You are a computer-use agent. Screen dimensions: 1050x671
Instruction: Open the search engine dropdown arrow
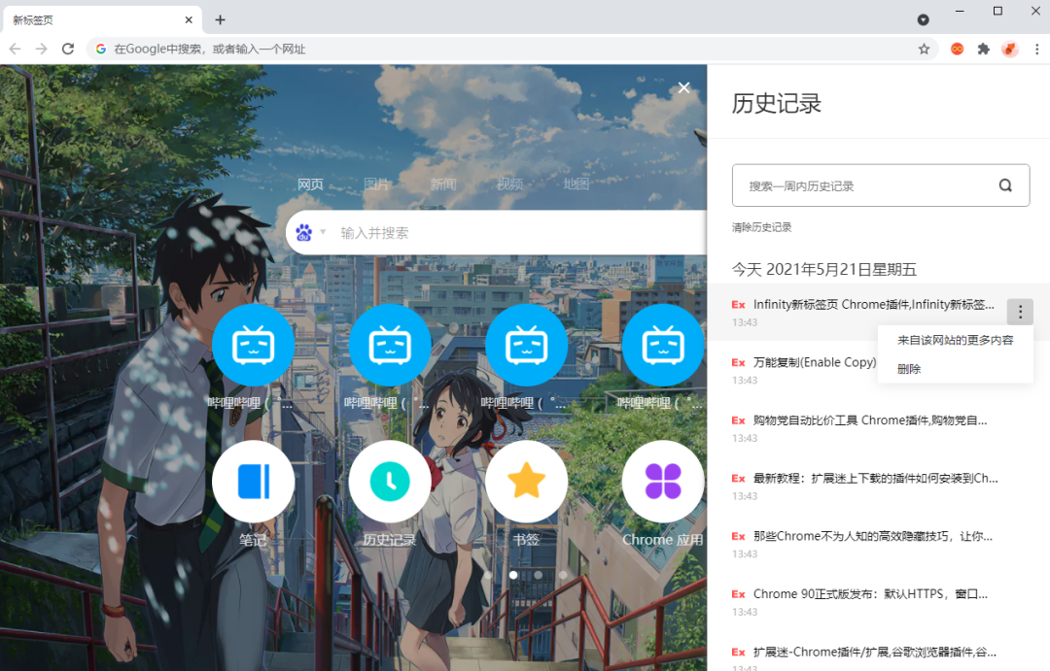coord(322,231)
